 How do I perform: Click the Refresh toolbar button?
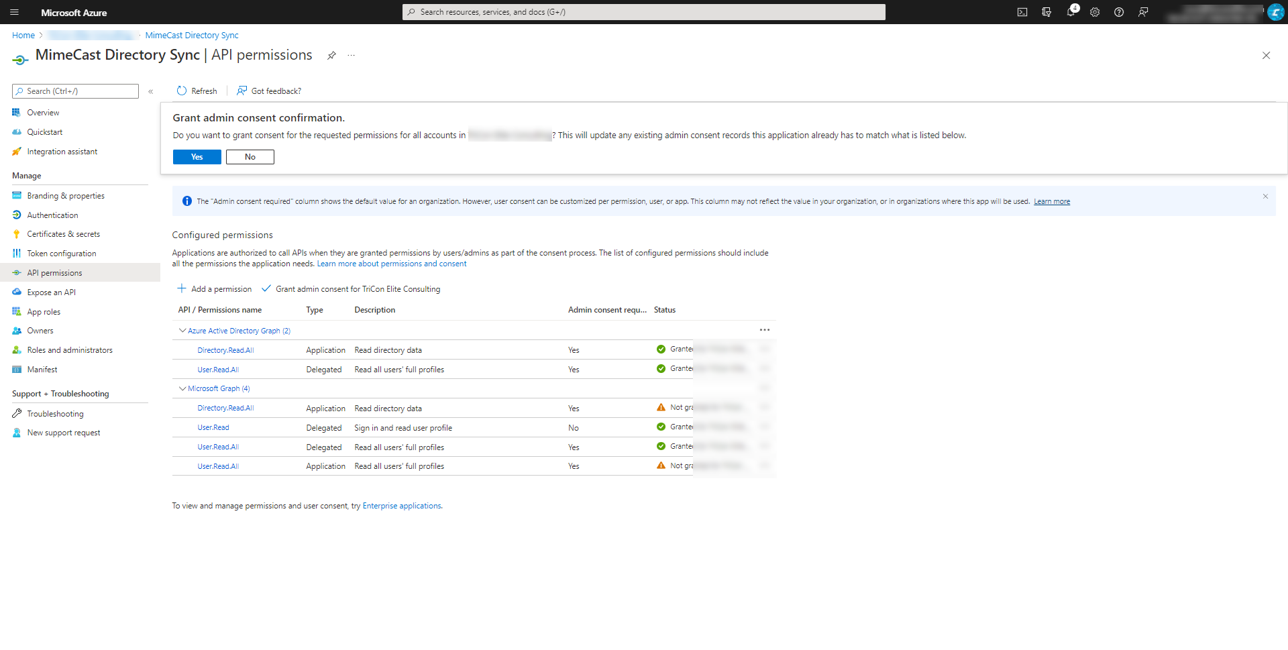click(197, 91)
